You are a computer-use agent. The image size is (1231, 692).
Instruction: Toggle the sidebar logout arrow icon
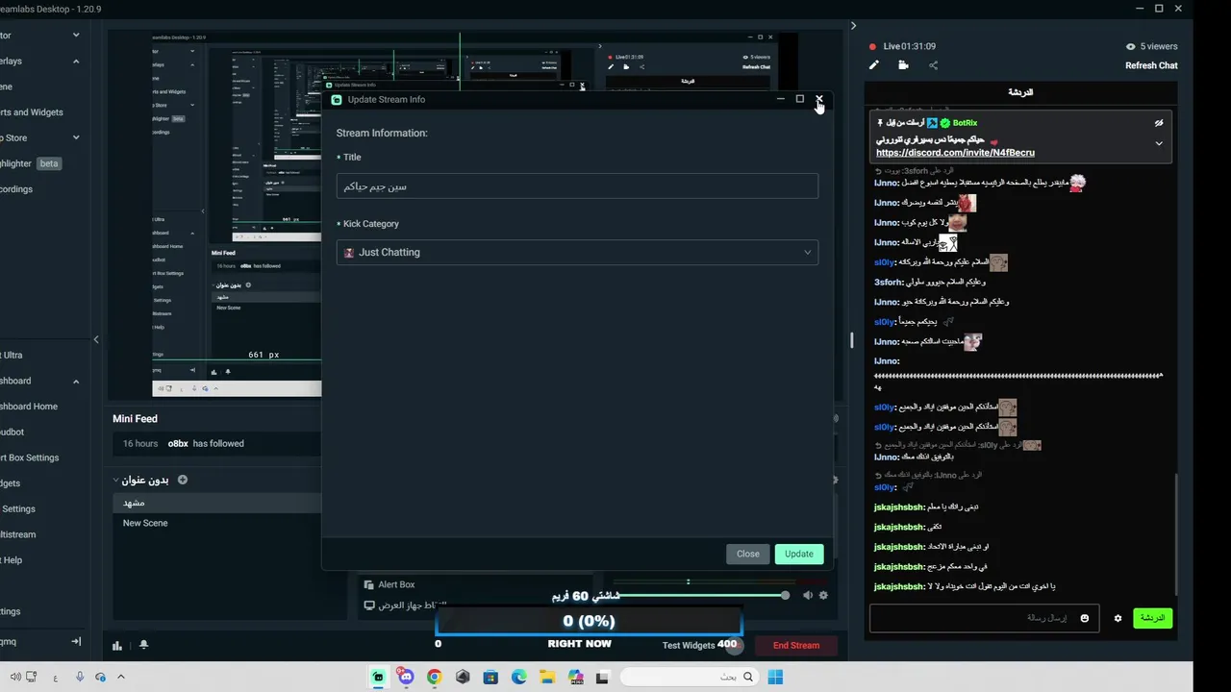pos(76,642)
